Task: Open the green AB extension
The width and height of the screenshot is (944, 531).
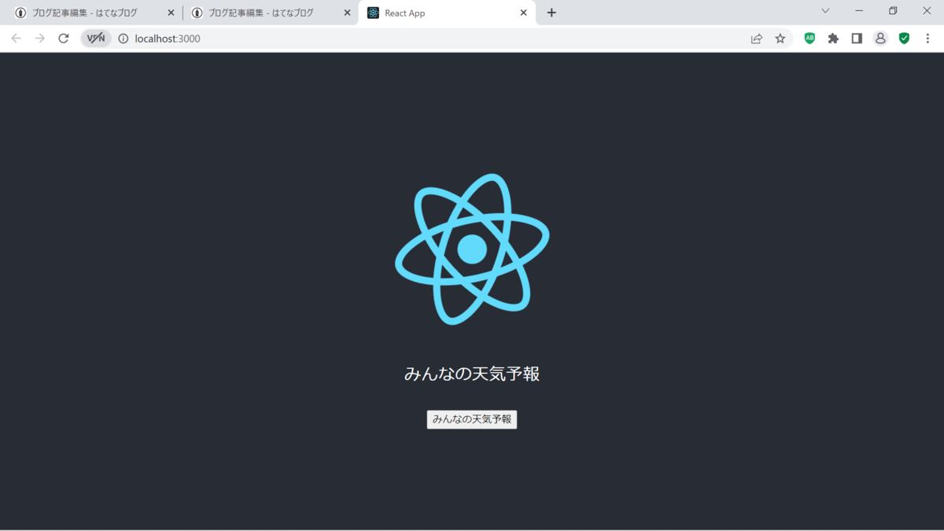Action: tap(809, 38)
